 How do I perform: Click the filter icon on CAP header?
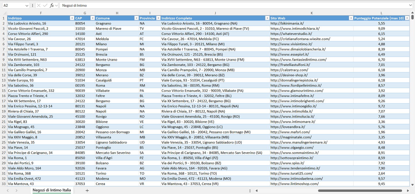tap(92, 18)
